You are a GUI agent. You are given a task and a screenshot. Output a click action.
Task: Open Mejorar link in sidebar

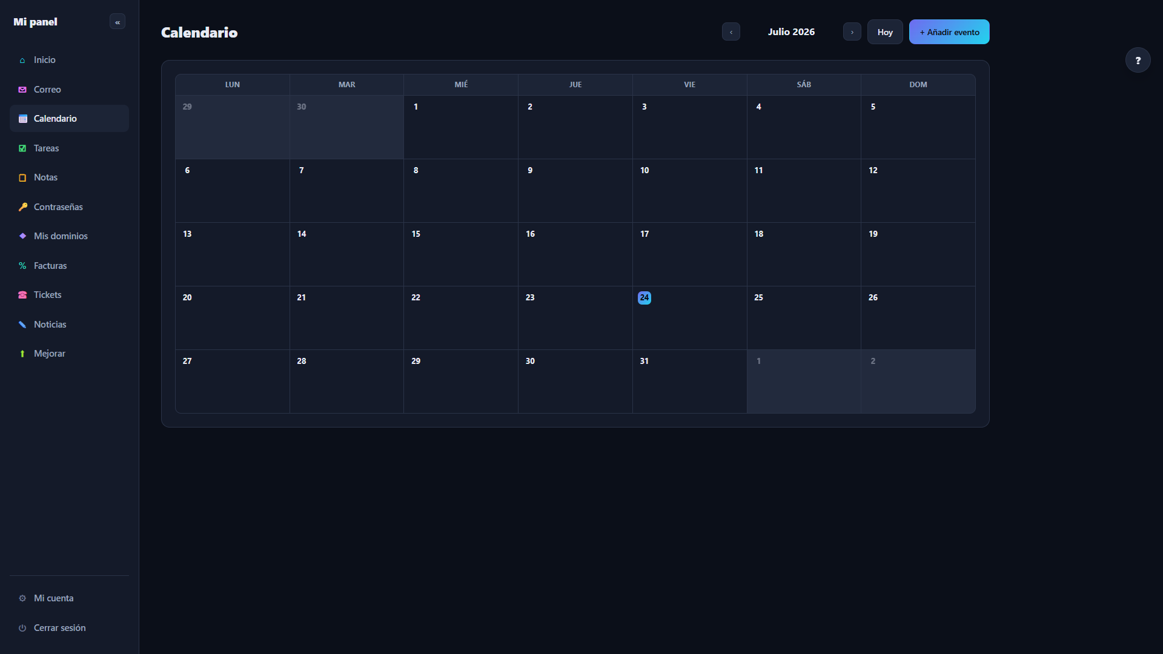point(69,354)
